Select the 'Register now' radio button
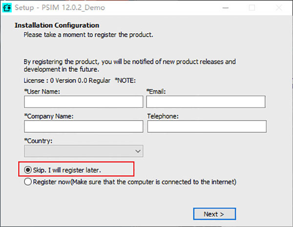Image resolution: width=293 pixels, height=227 pixels. [x=28, y=182]
